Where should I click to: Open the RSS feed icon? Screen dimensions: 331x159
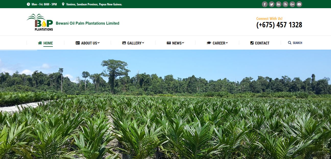pos(285,4)
